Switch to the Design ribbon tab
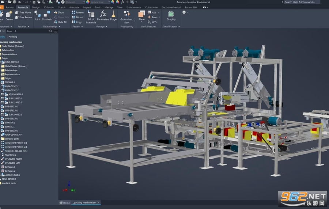This screenshot has width=329, height=209. 36,7
